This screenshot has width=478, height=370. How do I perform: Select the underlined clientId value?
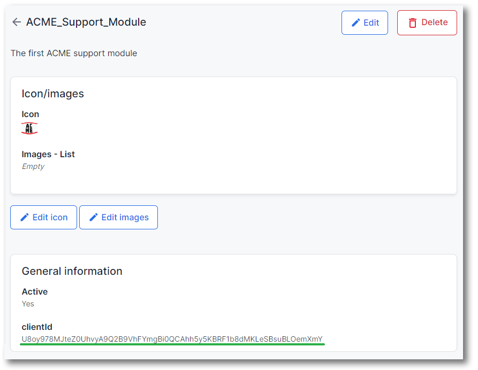(x=172, y=339)
